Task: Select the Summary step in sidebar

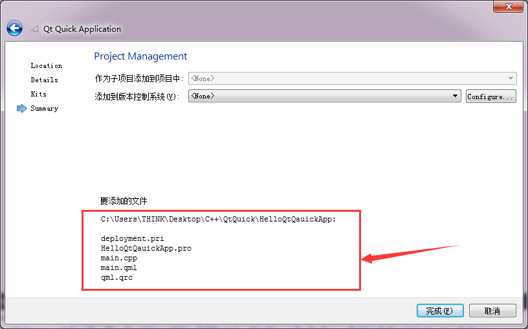Action: 45,108
